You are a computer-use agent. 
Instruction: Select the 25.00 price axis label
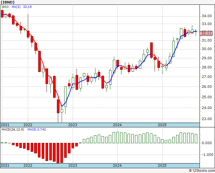coord(207,97)
